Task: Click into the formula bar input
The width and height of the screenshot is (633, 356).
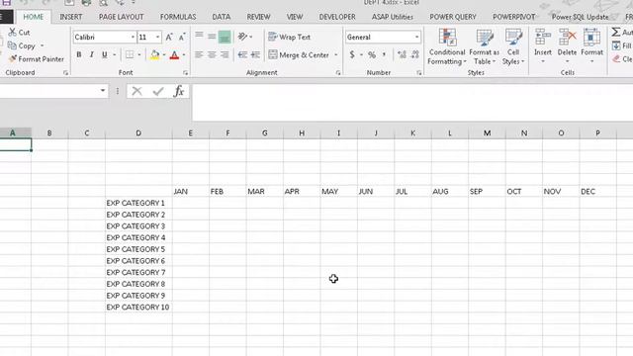Action: [412, 103]
